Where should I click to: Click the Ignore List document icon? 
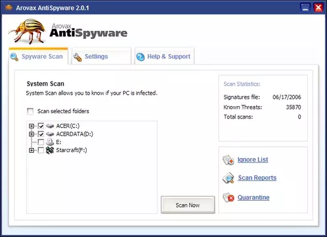point(228,160)
